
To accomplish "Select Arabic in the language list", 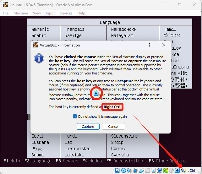I will click(x=39, y=35).
